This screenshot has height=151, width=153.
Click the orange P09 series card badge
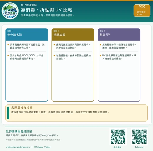pos(142,11)
